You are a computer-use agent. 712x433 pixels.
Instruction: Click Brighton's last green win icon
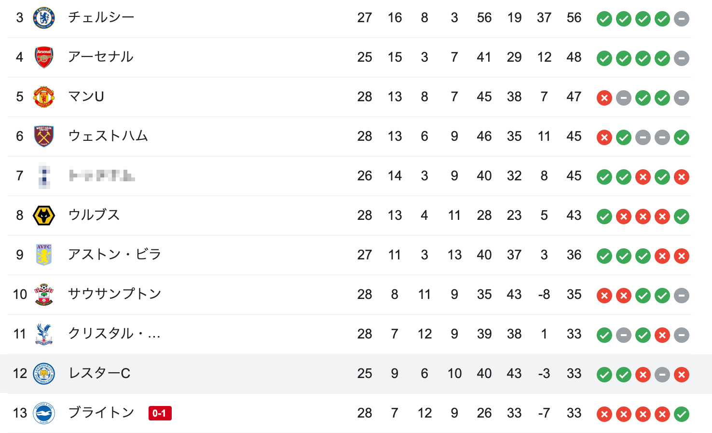pyautogui.click(x=682, y=414)
